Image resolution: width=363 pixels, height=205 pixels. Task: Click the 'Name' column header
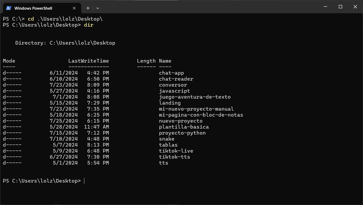[x=165, y=61]
